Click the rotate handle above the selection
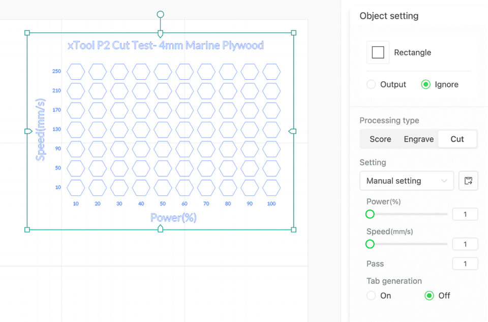The width and height of the screenshot is (488, 322). (x=160, y=14)
